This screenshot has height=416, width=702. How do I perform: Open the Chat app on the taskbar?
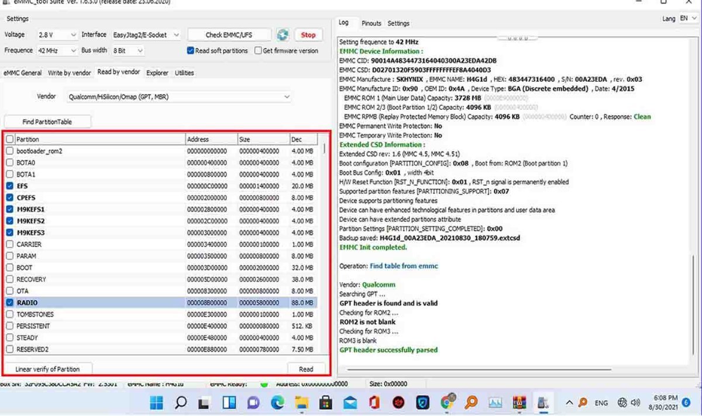pos(253,403)
